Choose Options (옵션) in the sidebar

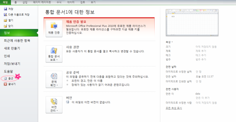click(x=11, y=78)
